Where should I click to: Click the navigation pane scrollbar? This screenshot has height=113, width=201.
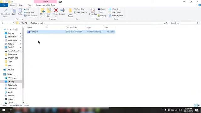(x=23, y=58)
